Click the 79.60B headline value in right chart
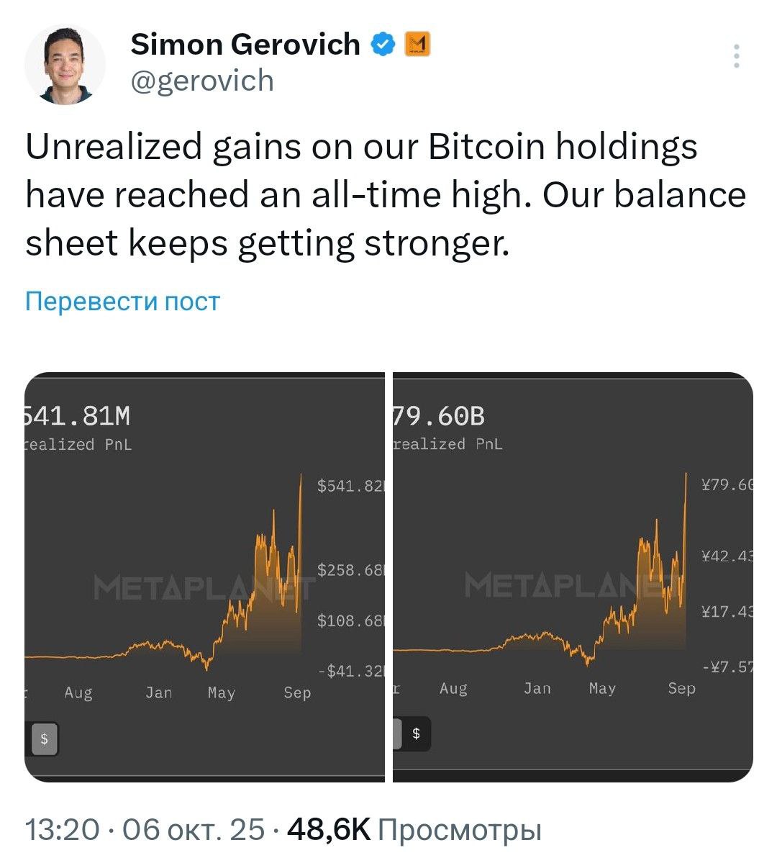Viewport: 777px width, 858px height. click(439, 416)
